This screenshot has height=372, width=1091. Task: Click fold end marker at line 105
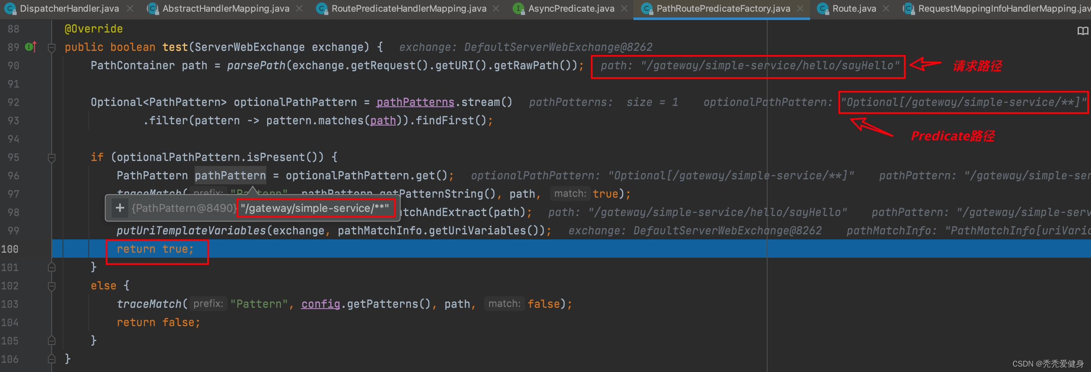[52, 341]
